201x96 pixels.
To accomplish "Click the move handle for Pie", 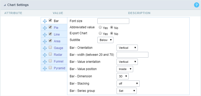I will click(x=45, y=28).
